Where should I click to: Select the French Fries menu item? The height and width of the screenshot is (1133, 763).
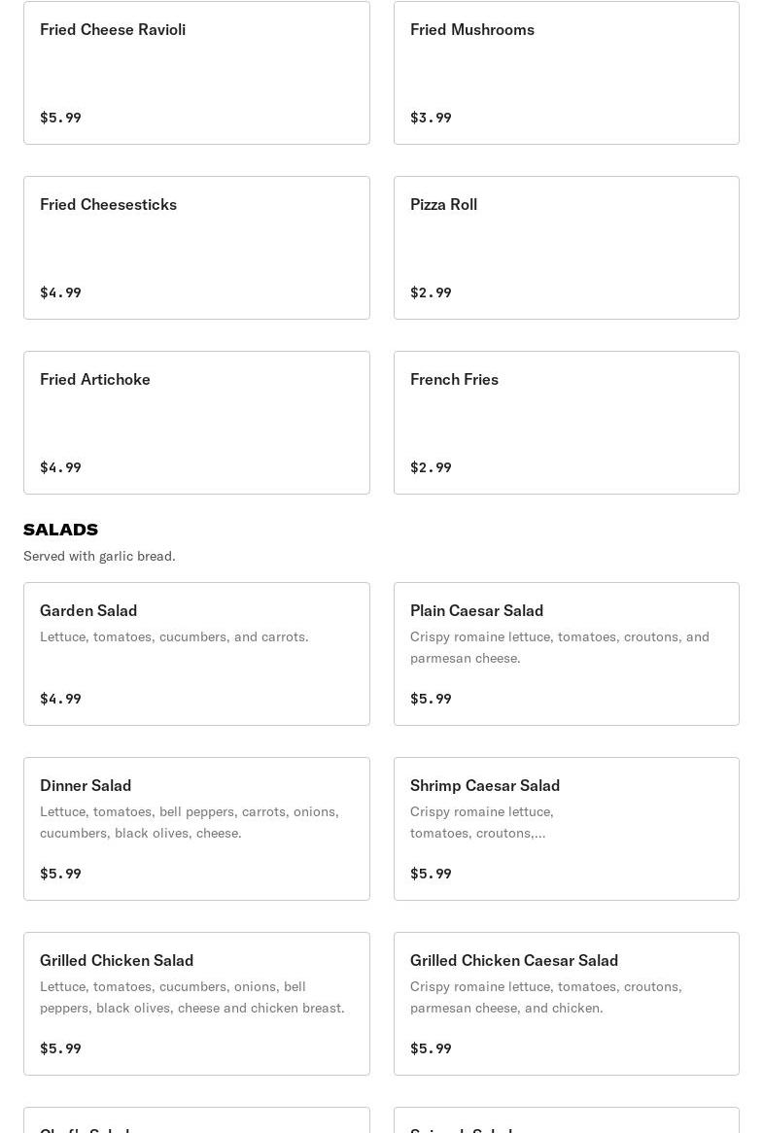566,423
